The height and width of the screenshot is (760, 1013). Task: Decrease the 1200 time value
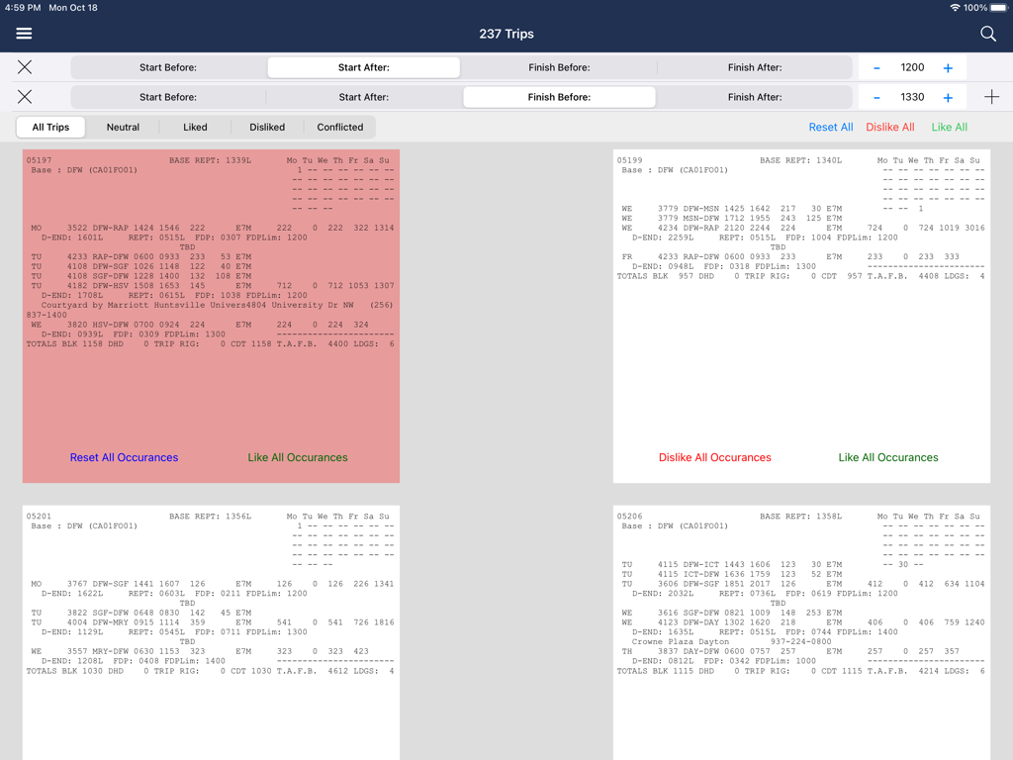(x=876, y=67)
